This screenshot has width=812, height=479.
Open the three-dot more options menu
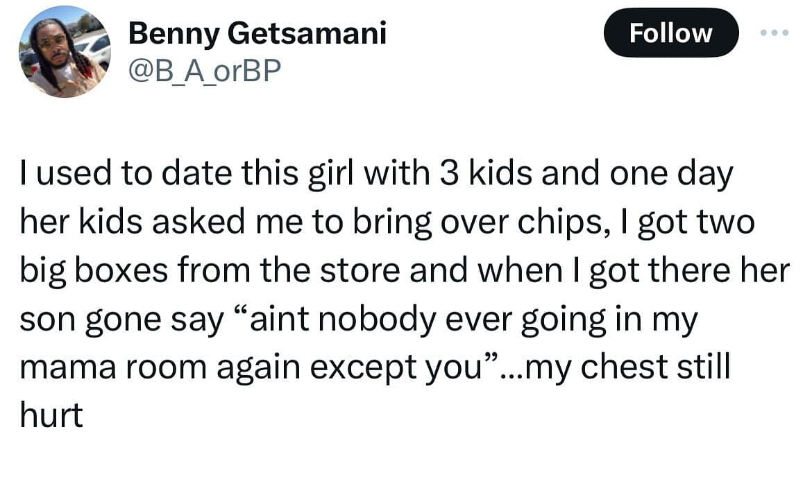(775, 33)
